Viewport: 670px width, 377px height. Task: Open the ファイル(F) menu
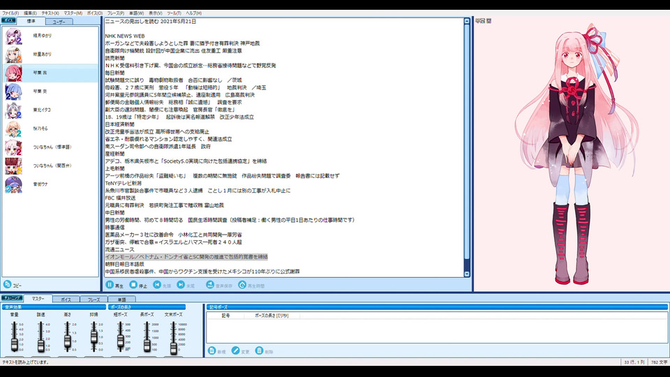point(10,13)
